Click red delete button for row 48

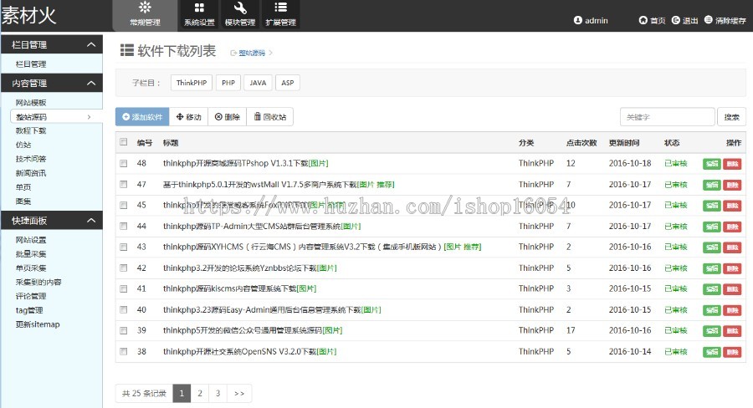tap(732, 164)
